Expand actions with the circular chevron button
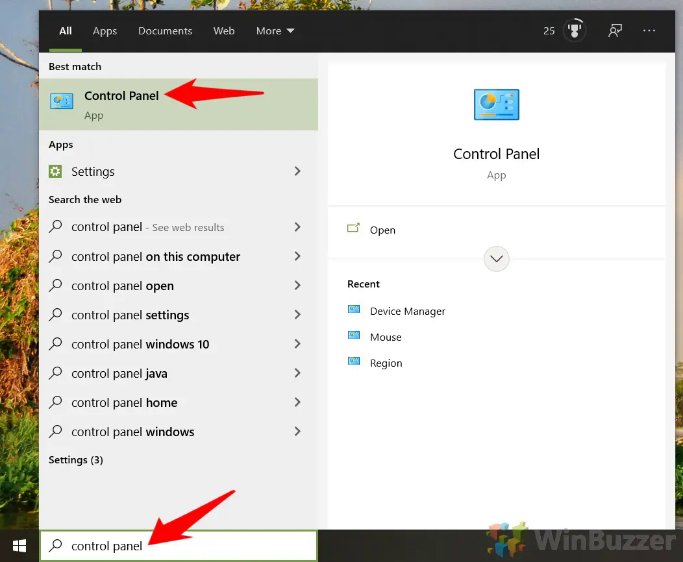 pyautogui.click(x=496, y=258)
